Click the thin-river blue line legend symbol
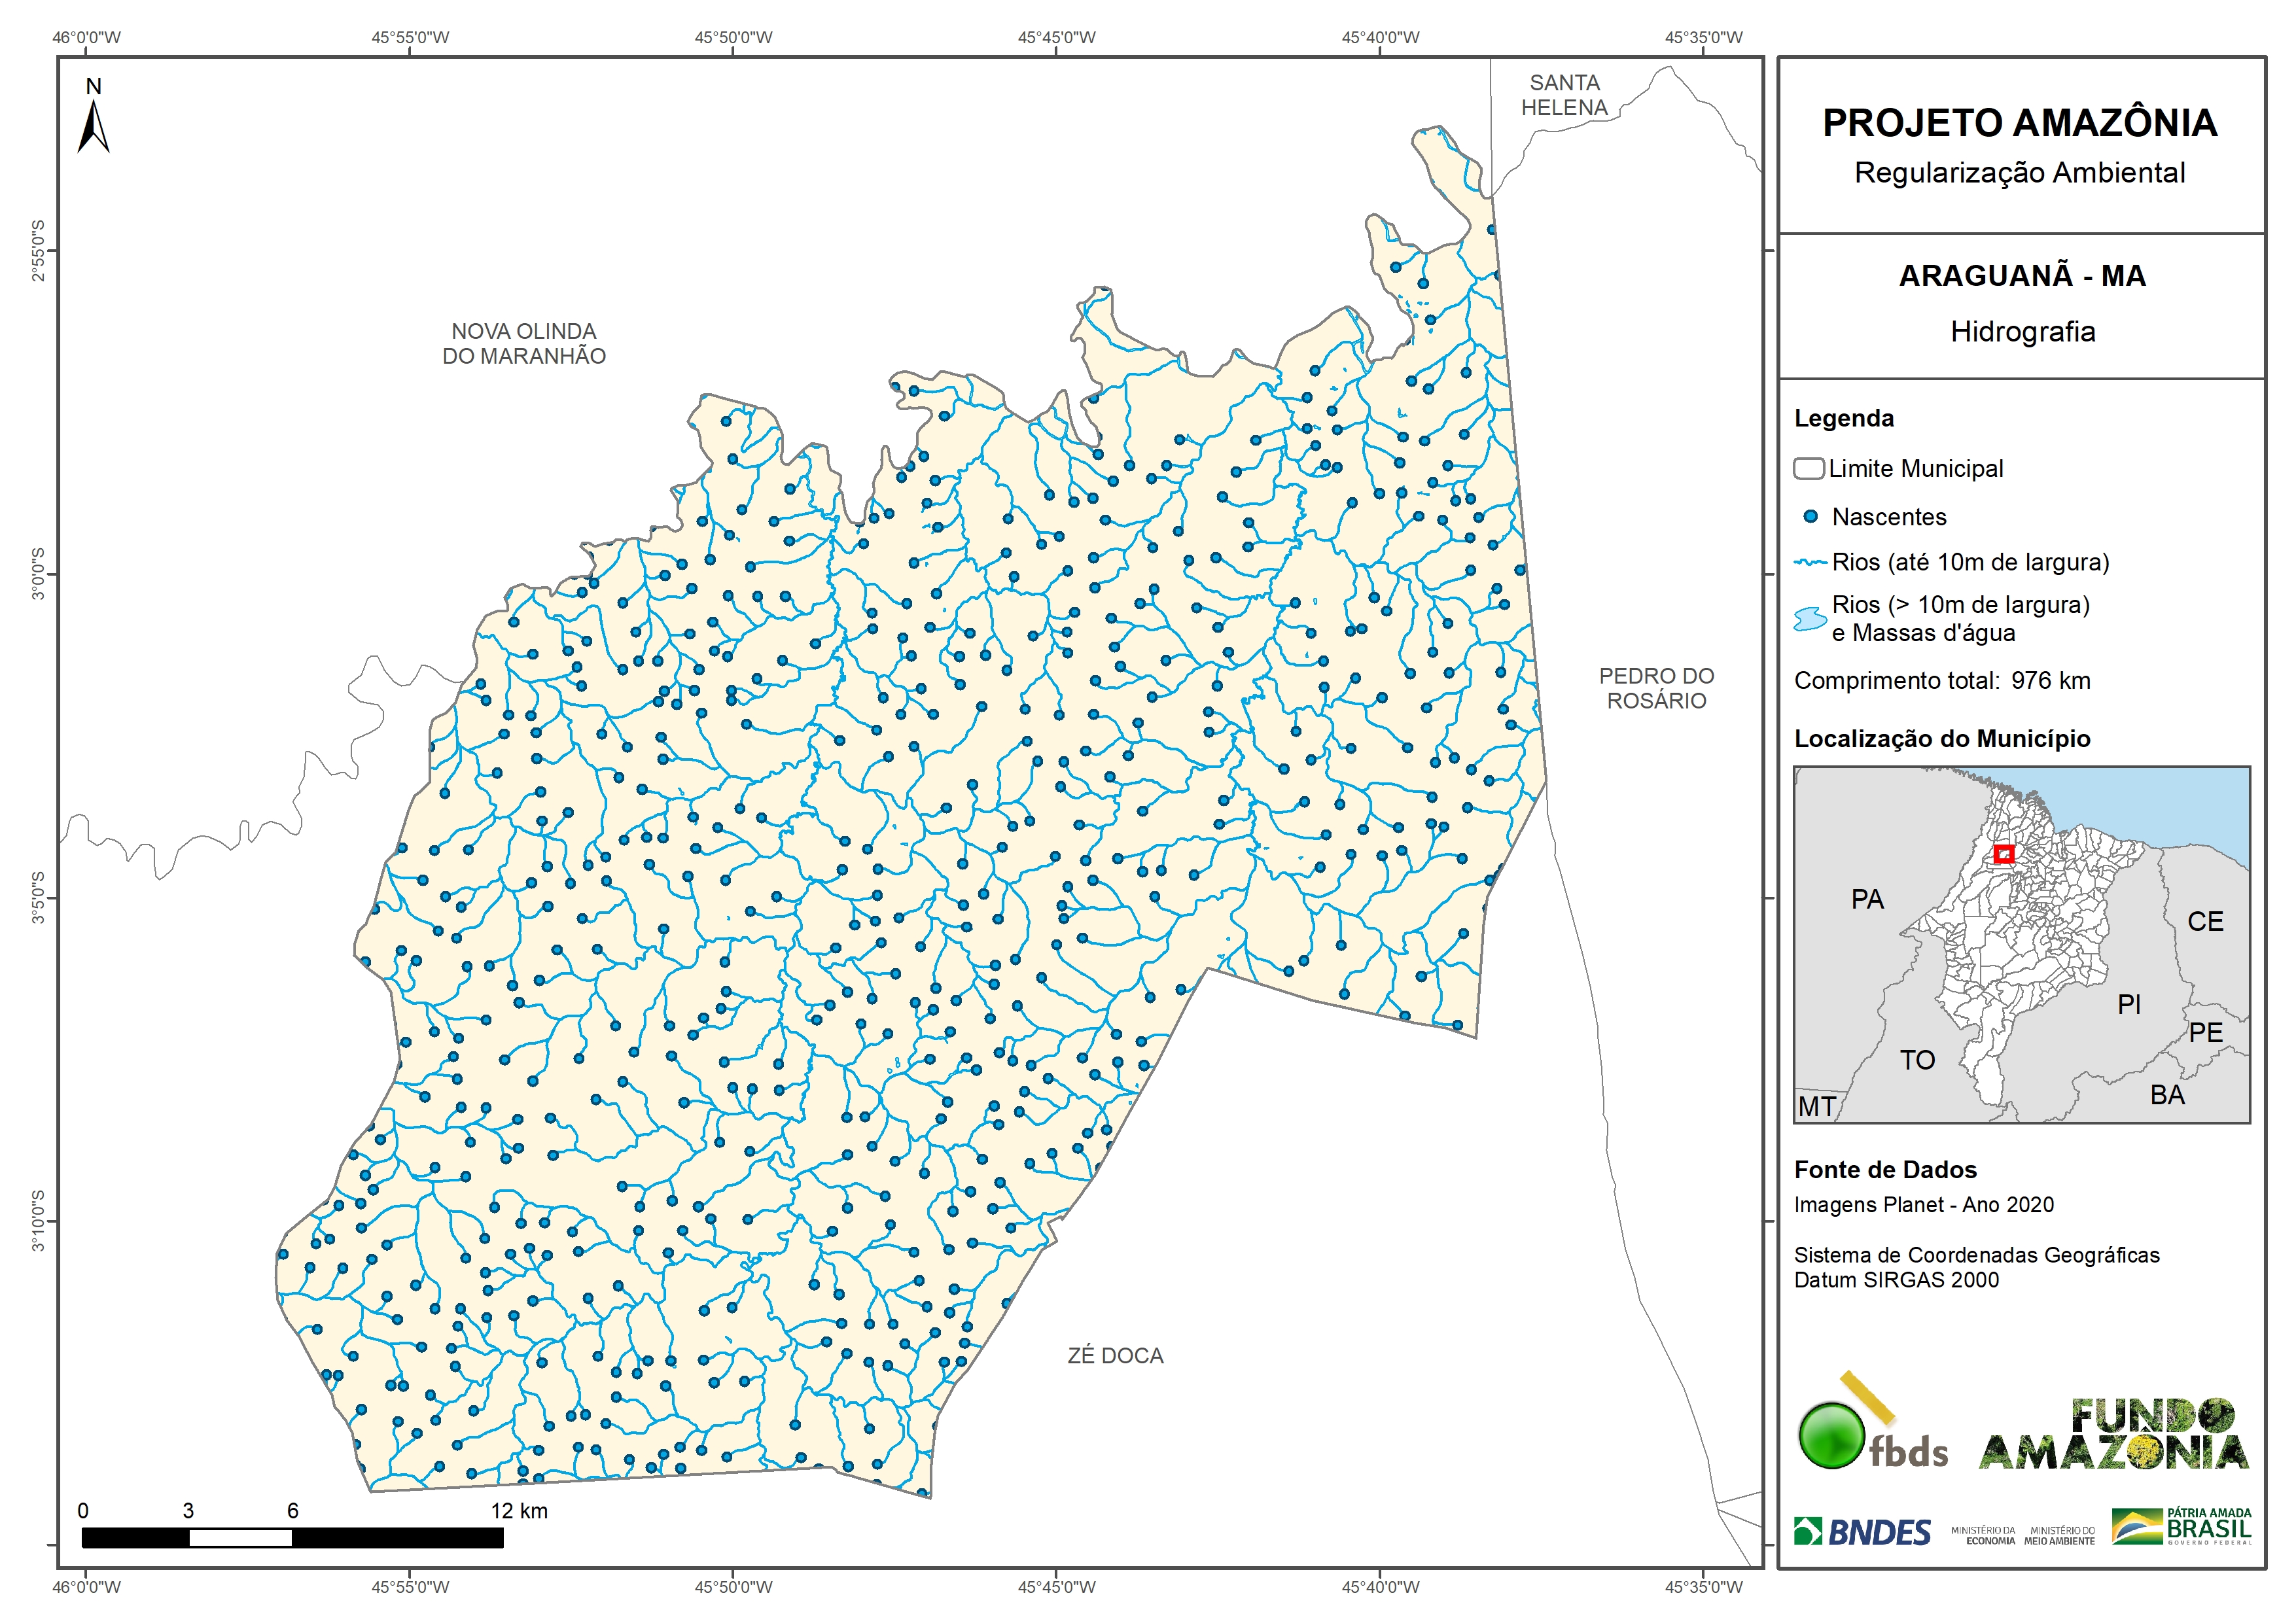This screenshot has height=1623, width=2296. pos(1810,563)
